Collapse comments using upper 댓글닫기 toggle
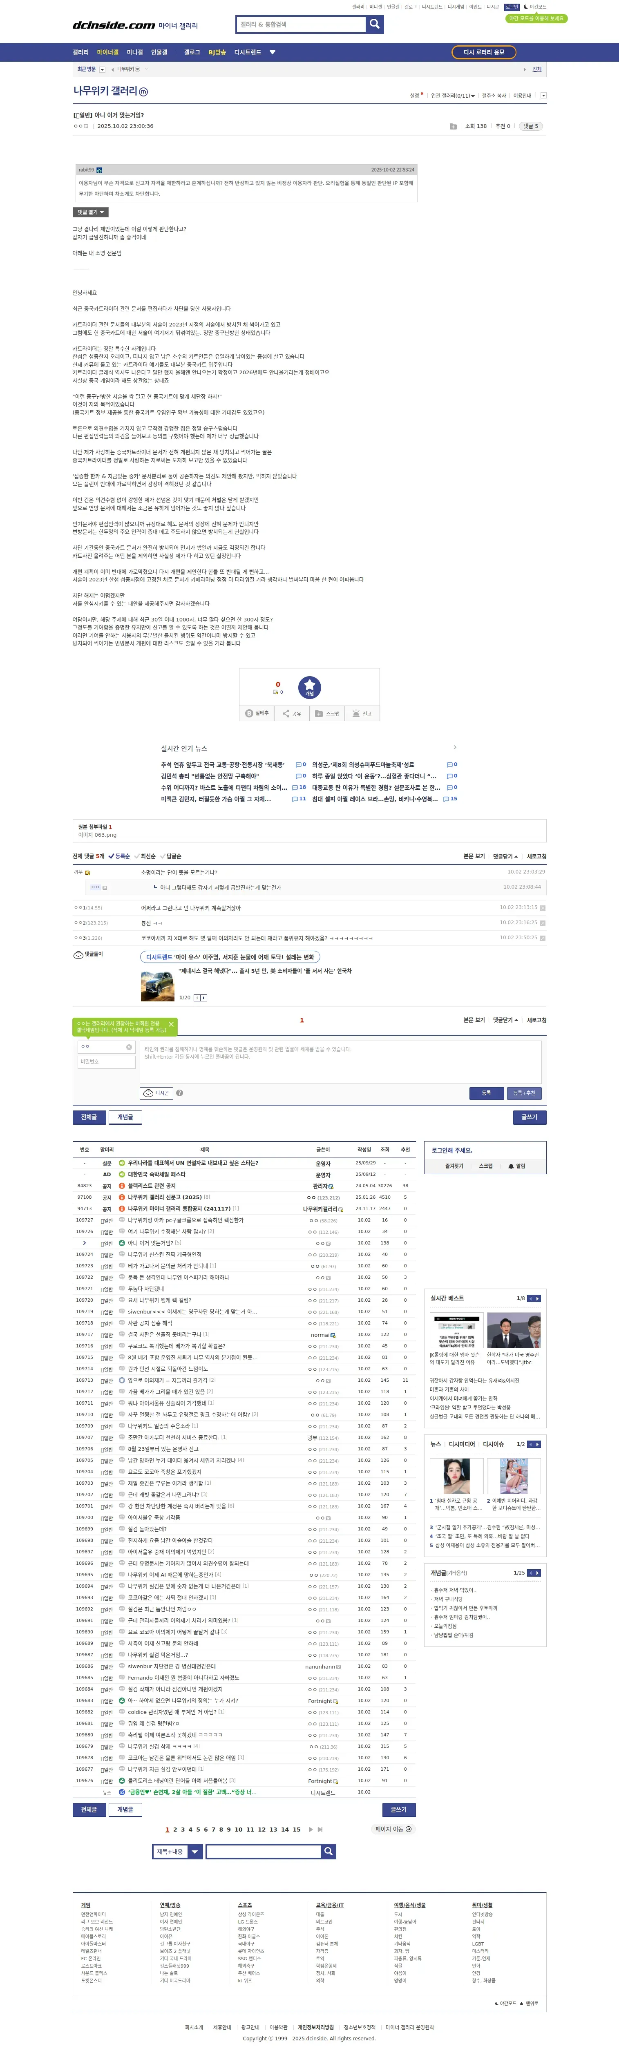The height and width of the screenshot is (2062, 619). (x=505, y=856)
